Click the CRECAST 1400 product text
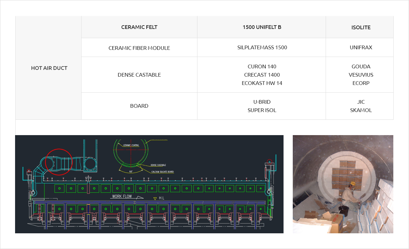The image size is (409, 249). (x=262, y=75)
